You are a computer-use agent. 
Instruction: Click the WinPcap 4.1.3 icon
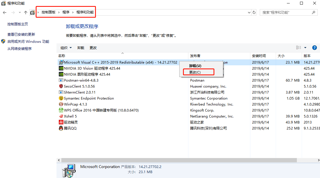tap(61, 104)
